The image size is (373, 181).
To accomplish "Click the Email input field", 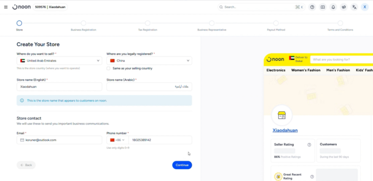I will tap(59, 140).
